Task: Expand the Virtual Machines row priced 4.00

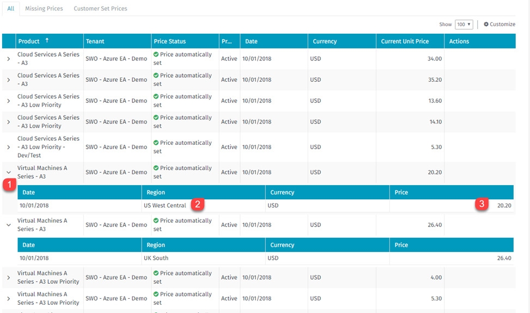Action: click(x=8, y=278)
